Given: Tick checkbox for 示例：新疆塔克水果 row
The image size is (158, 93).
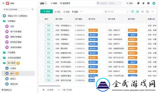Looking at the screenshot, I should tap(41, 53).
